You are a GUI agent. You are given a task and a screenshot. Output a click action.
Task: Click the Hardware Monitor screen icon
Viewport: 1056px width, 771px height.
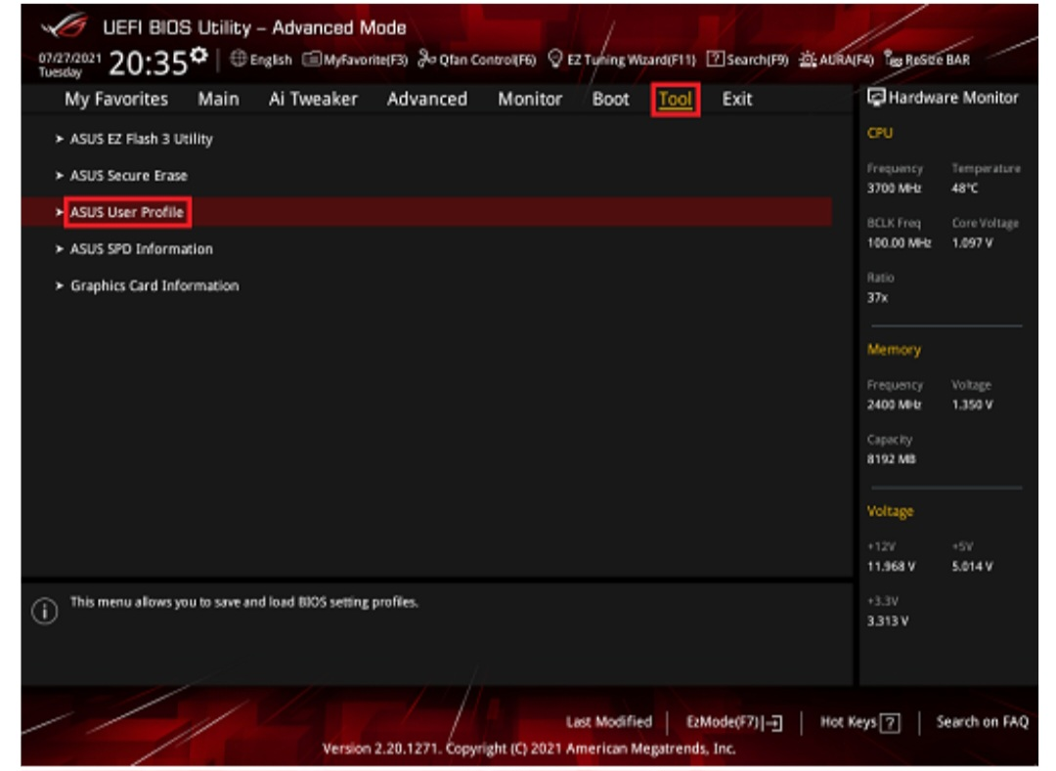click(x=875, y=98)
